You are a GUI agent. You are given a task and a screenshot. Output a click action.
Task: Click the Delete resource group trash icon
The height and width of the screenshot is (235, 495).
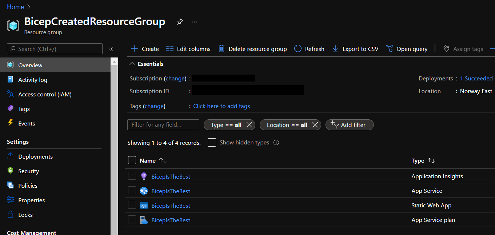[221, 49]
